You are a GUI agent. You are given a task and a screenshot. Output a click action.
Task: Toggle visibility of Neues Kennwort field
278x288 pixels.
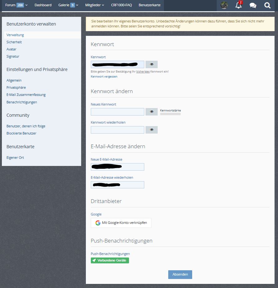[x=151, y=112]
